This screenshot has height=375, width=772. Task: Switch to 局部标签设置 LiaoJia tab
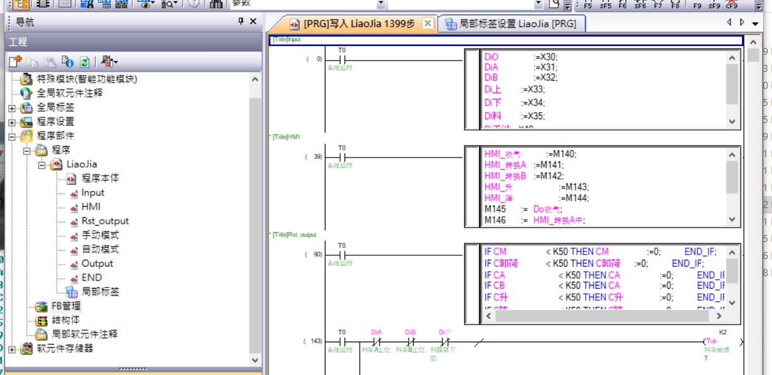tap(510, 24)
